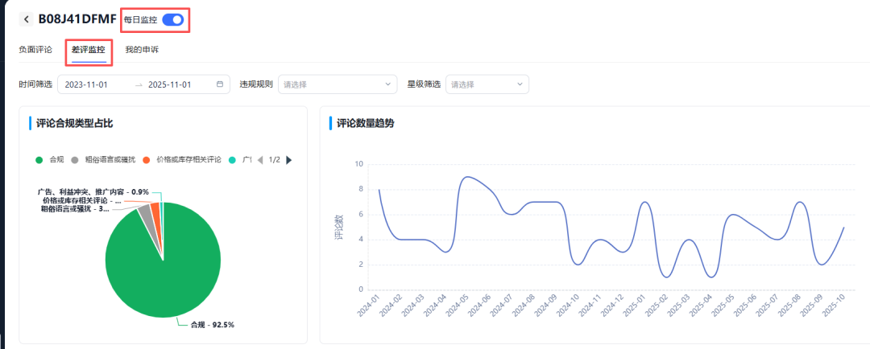Click the gray pie slice for 粗俗语言或骚扰
This screenshot has width=870, height=349.
point(145,211)
